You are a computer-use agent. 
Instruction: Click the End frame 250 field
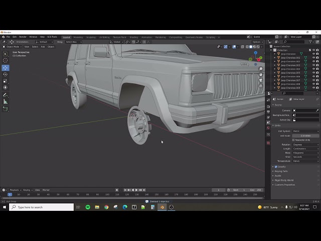click(255, 190)
